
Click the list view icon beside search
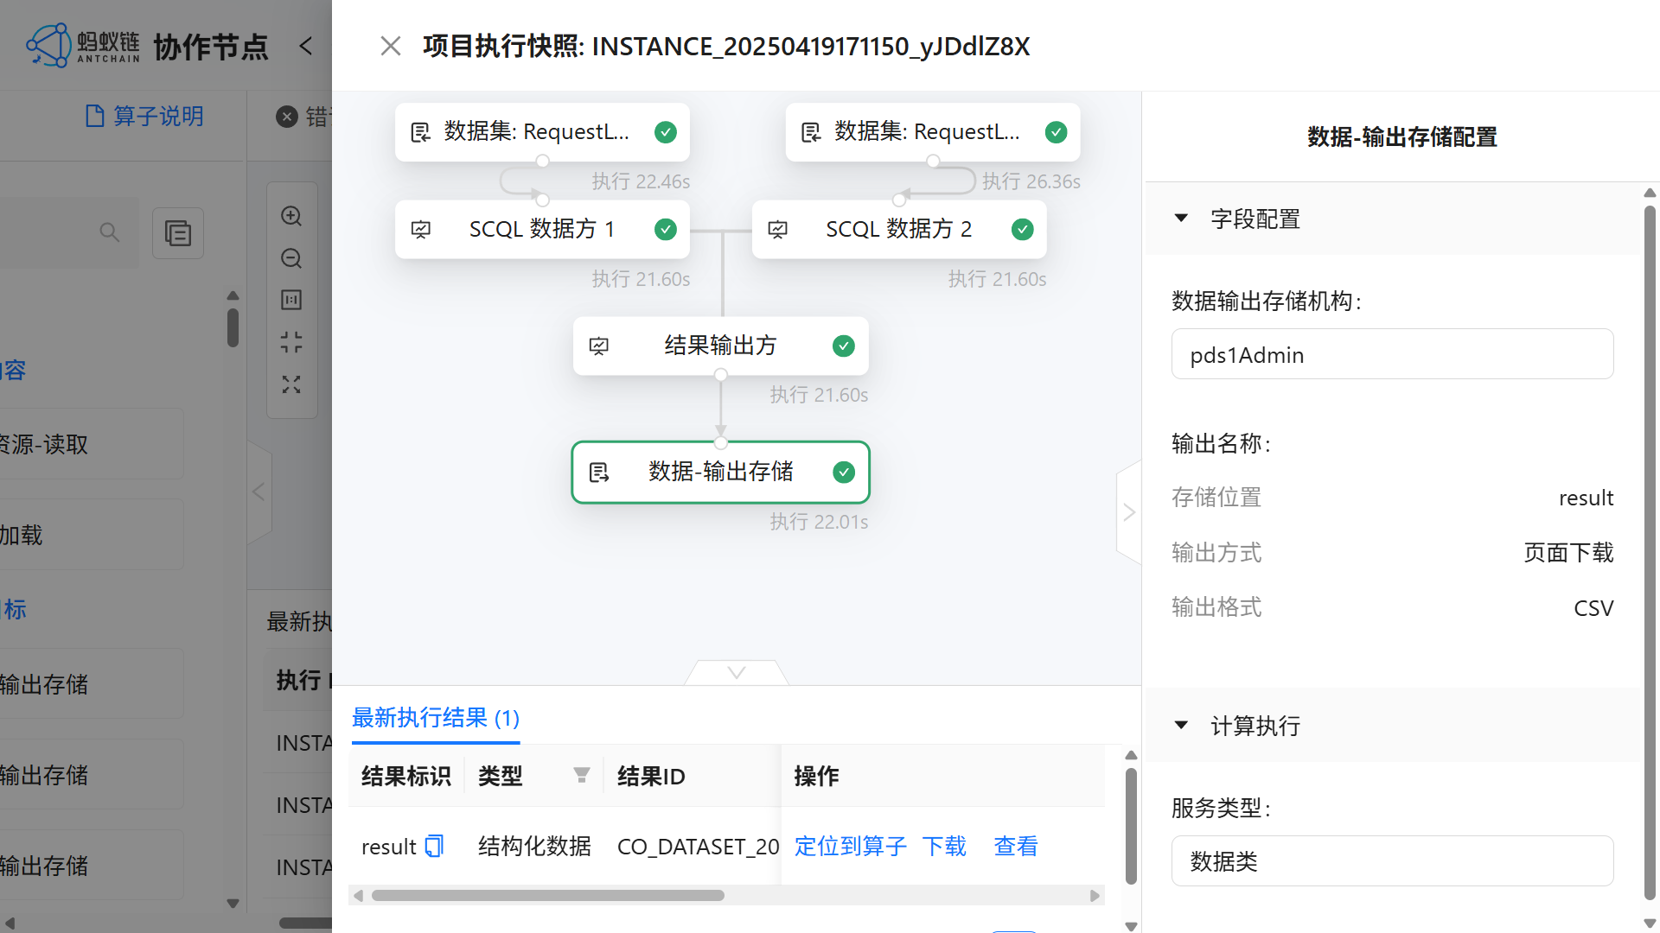click(178, 233)
